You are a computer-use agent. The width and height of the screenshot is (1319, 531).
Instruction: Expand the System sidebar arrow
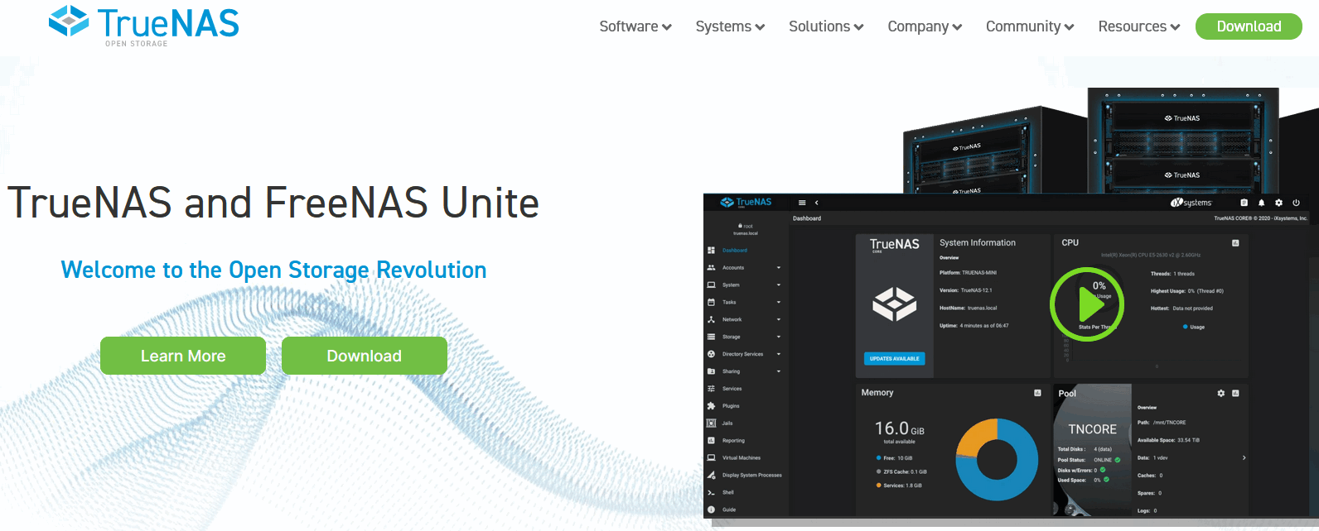point(779,285)
